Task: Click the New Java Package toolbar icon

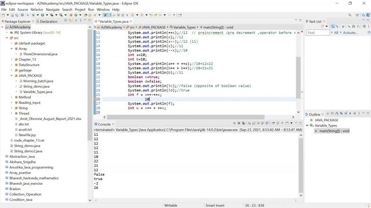Action: 71,15
